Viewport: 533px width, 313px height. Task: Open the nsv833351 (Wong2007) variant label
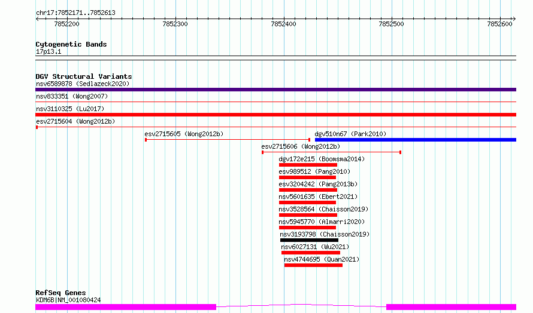72,96
